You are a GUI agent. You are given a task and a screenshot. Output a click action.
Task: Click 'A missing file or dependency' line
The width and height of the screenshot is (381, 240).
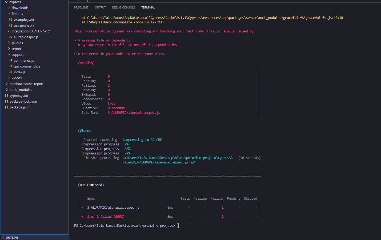(102, 40)
